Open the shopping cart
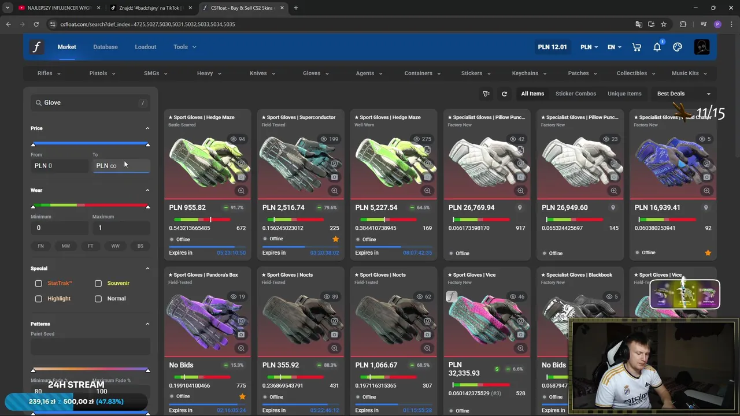 [637, 47]
